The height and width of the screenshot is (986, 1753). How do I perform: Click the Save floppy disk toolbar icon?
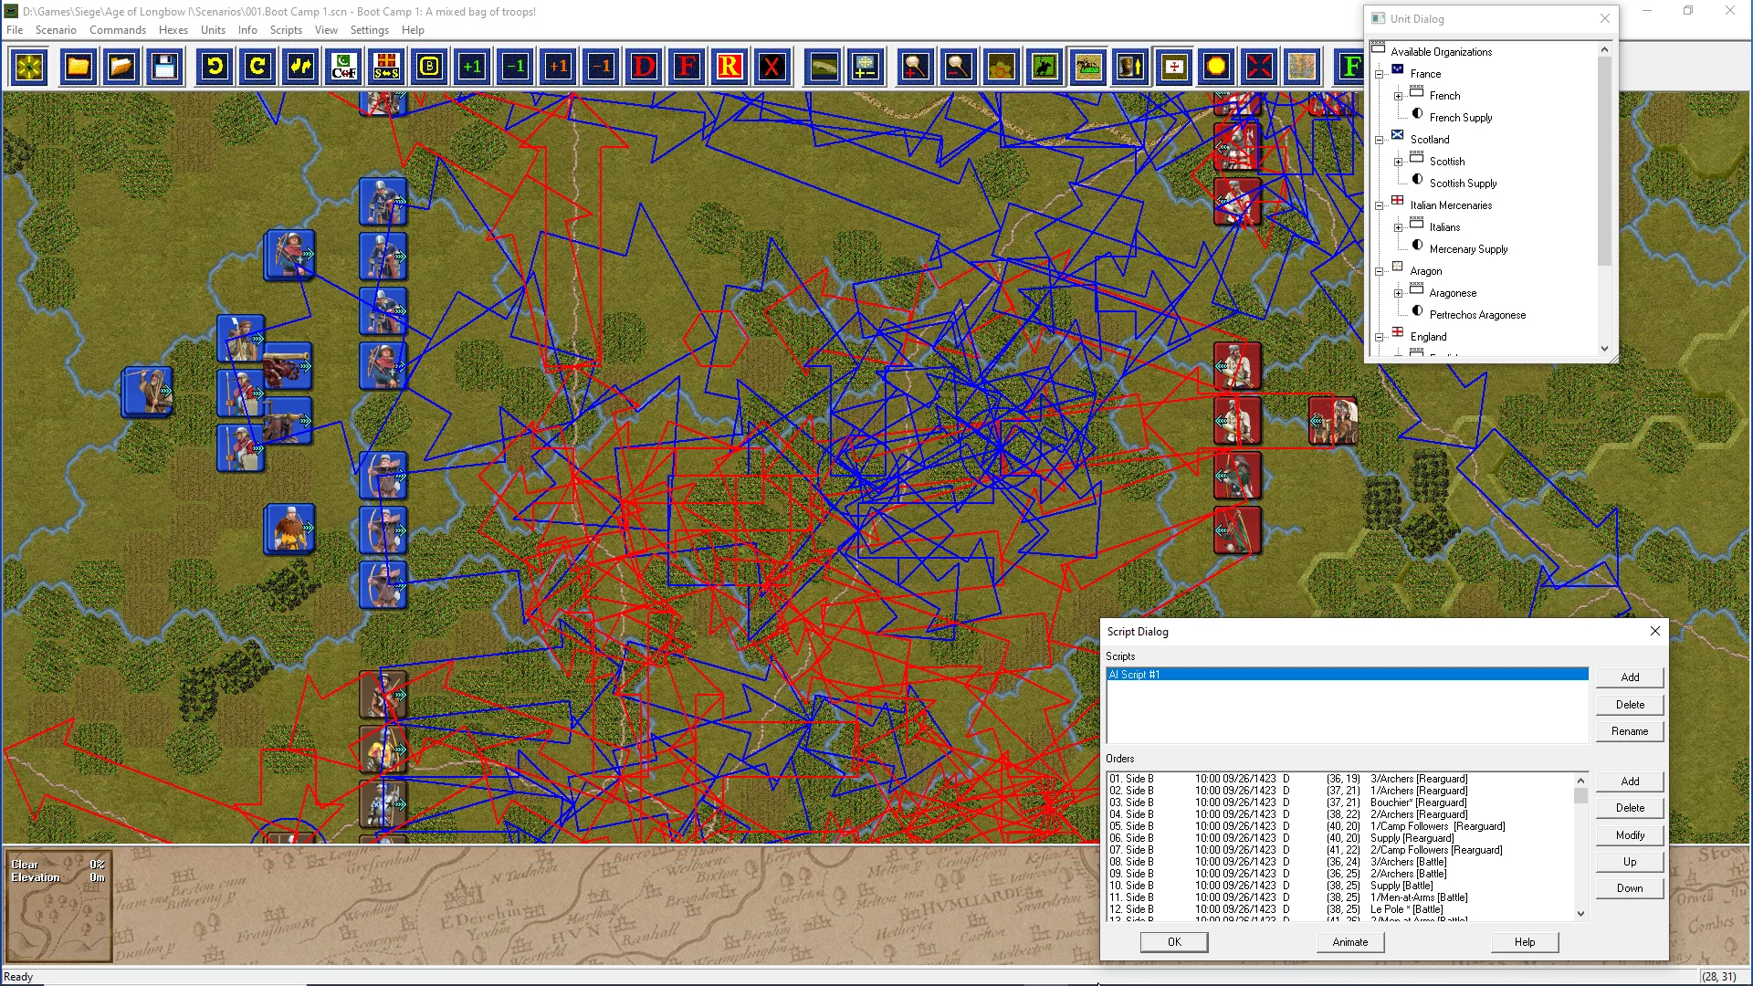(x=164, y=67)
